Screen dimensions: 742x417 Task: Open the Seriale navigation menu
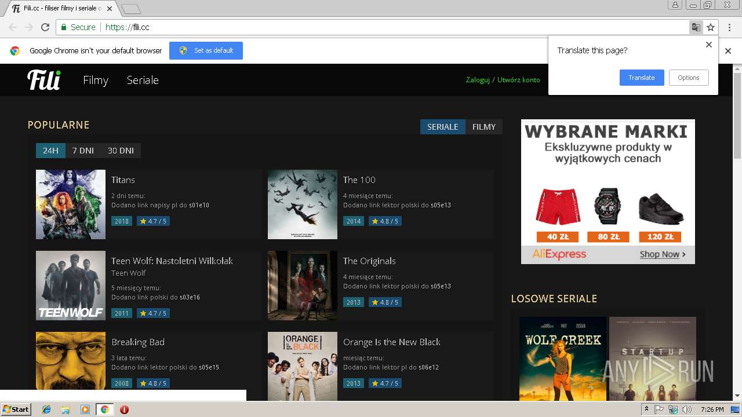(143, 80)
